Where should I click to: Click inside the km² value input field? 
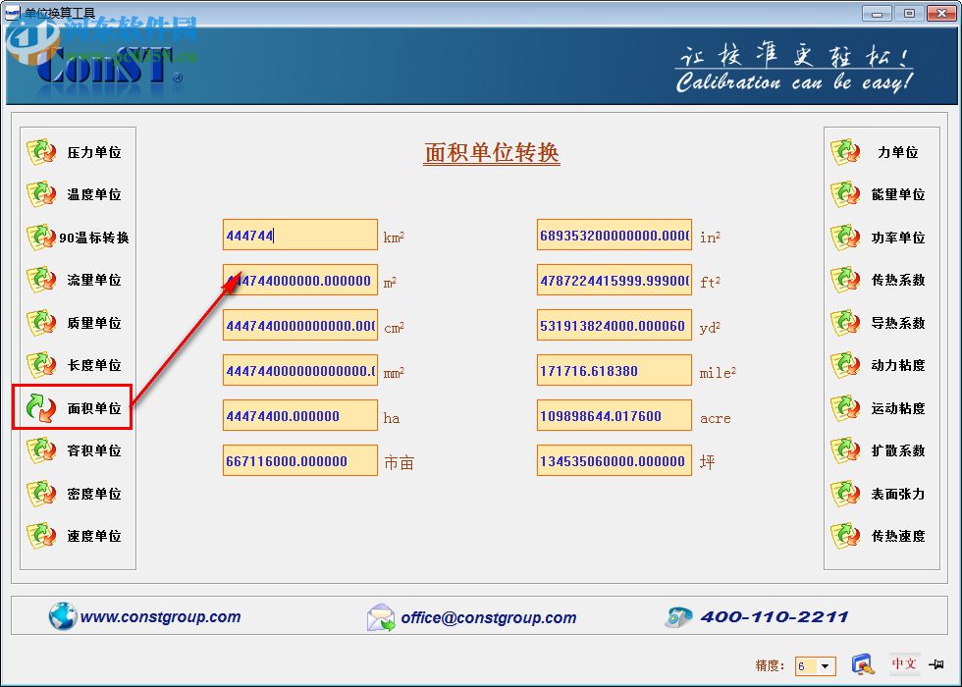pyautogui.click(x=299, y=235)
